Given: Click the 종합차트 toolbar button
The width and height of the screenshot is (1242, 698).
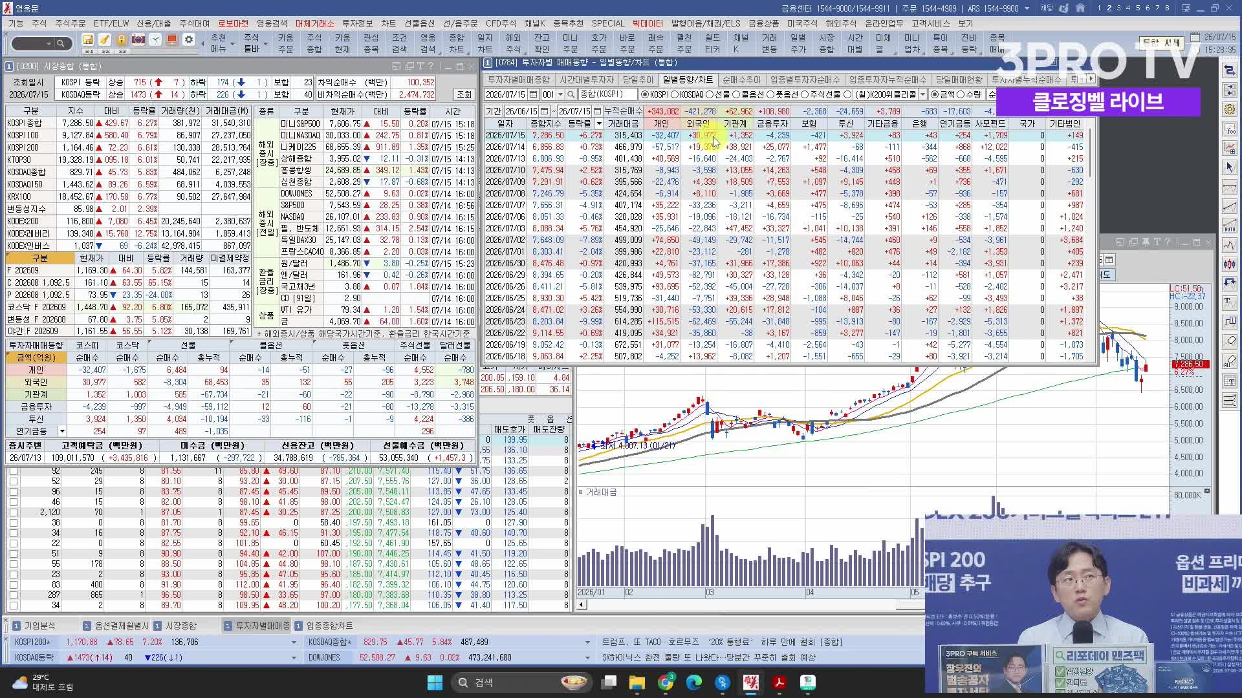Looking at the screenshot, I should click(x=457, y=43).
